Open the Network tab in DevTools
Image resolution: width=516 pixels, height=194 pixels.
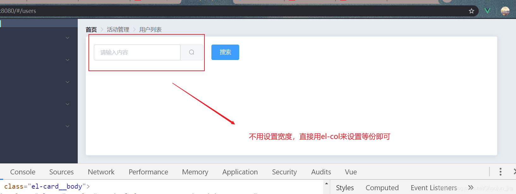tap(101, 172)
